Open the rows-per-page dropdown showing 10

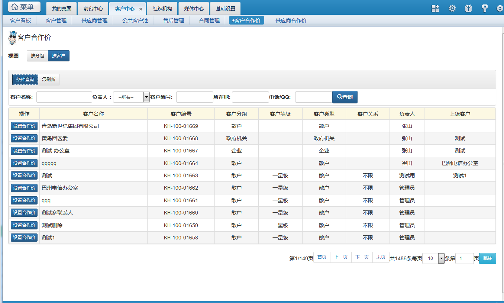(x=433, y=258)
